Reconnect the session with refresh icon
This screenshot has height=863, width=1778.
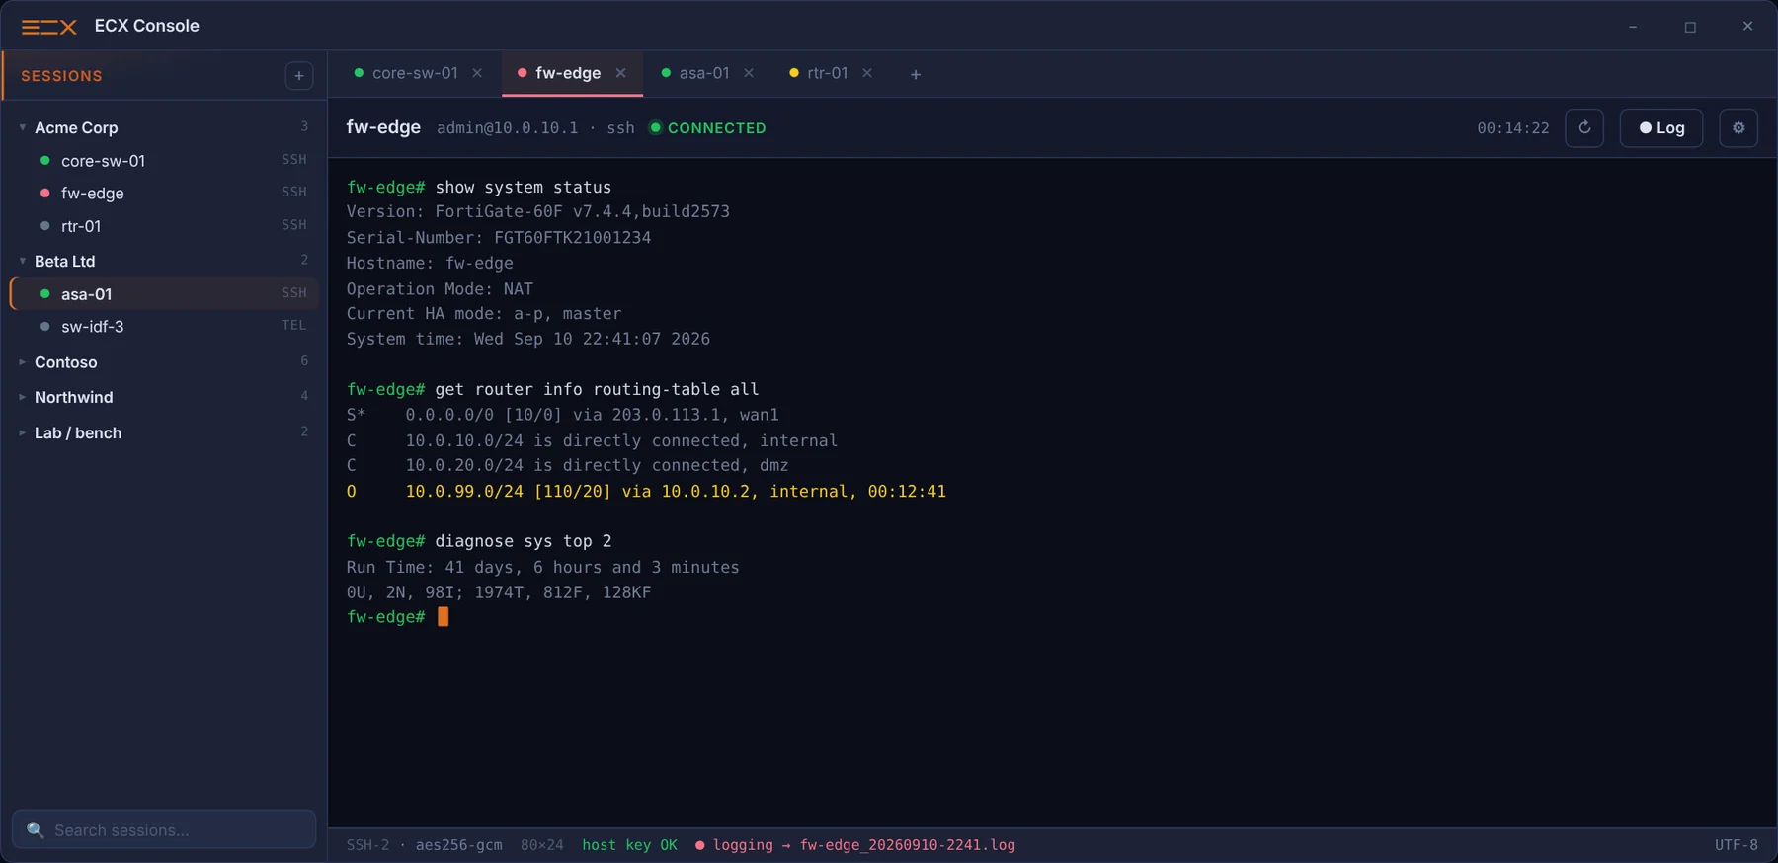[1584, 127]
